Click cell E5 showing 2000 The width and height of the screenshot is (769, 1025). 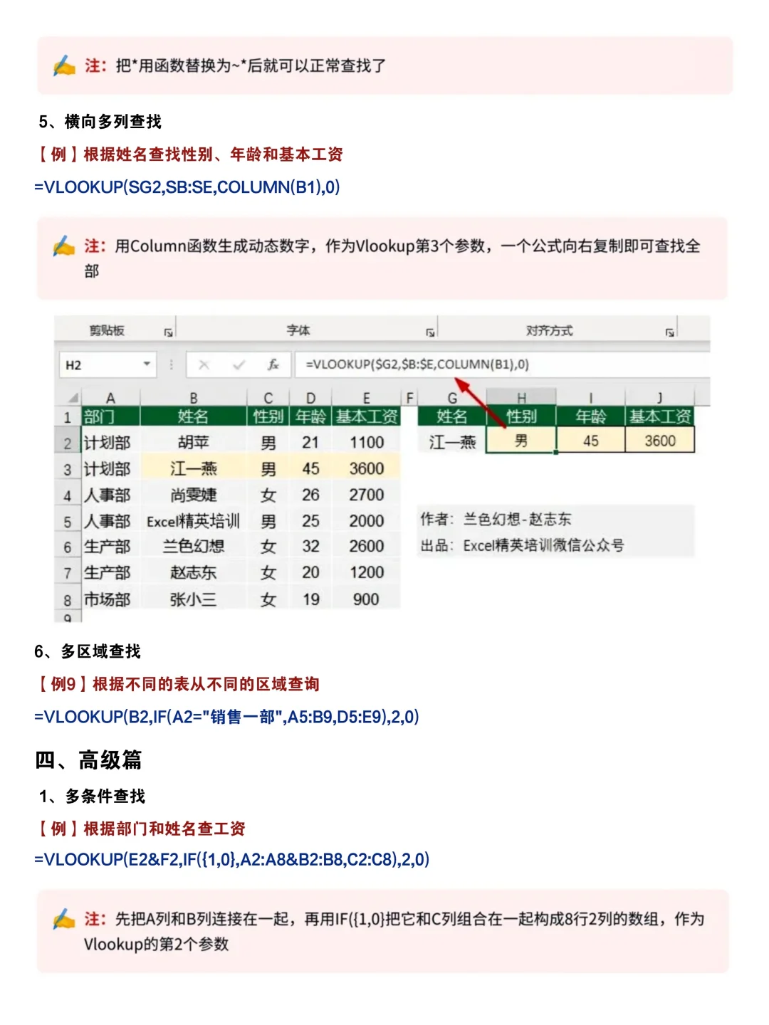click(367, 520)
